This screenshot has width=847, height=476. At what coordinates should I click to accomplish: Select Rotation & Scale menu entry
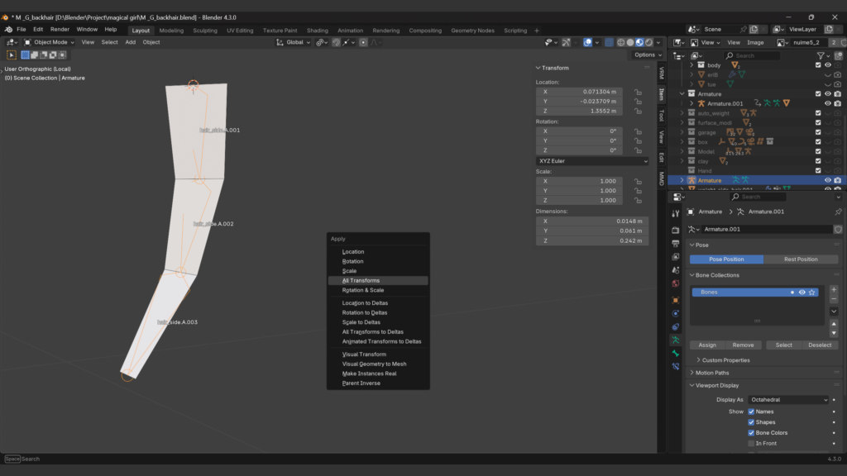[x=363, y=290]
